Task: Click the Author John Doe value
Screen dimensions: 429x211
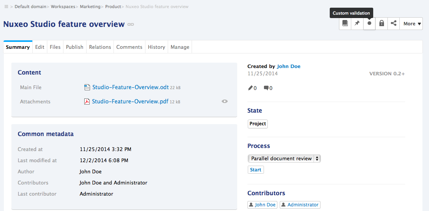Action: (90, 172)
